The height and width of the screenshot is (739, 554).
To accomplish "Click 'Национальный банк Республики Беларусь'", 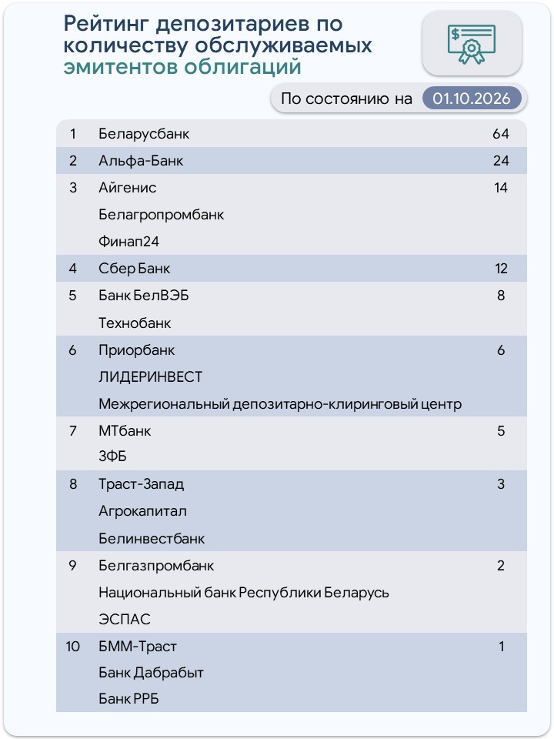I will click(244, 593).
